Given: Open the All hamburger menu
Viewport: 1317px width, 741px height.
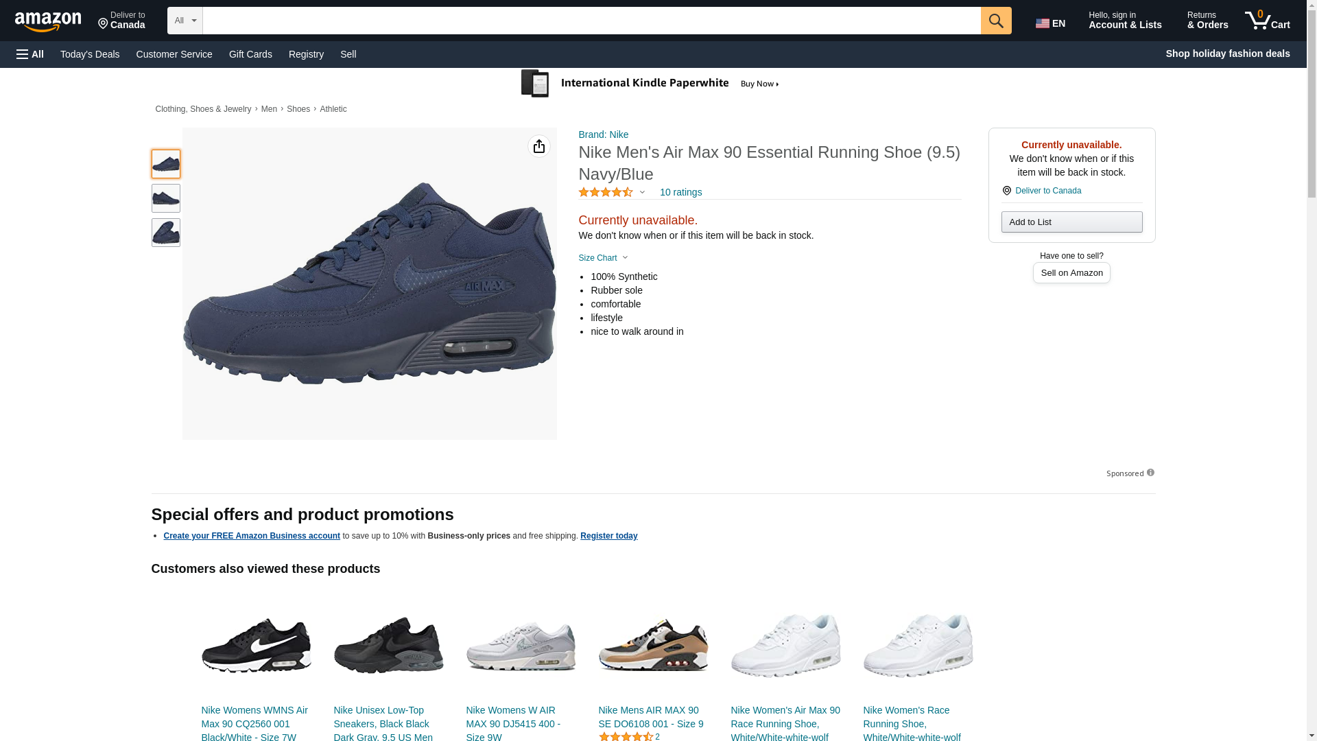Looking at the screenshot, I should [30, 54].
